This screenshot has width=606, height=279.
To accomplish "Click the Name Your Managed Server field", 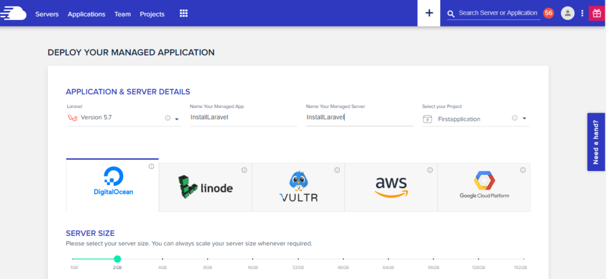I will pos(359,117).
